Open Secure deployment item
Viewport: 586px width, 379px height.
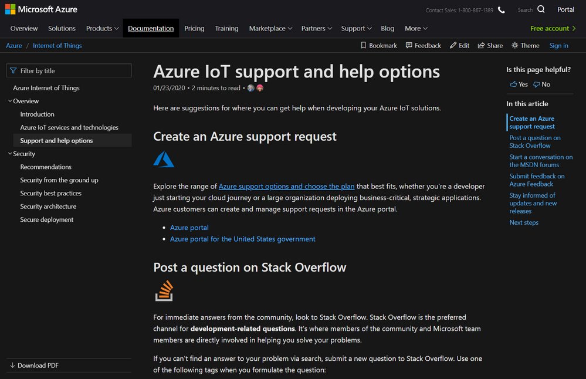(47, 219)
